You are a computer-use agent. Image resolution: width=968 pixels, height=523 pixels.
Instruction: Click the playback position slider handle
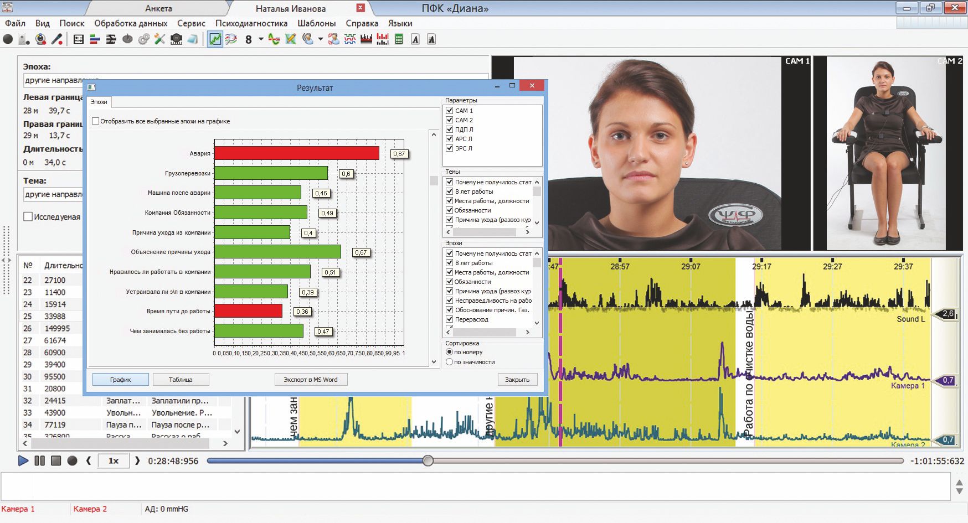tap(428, 460)
